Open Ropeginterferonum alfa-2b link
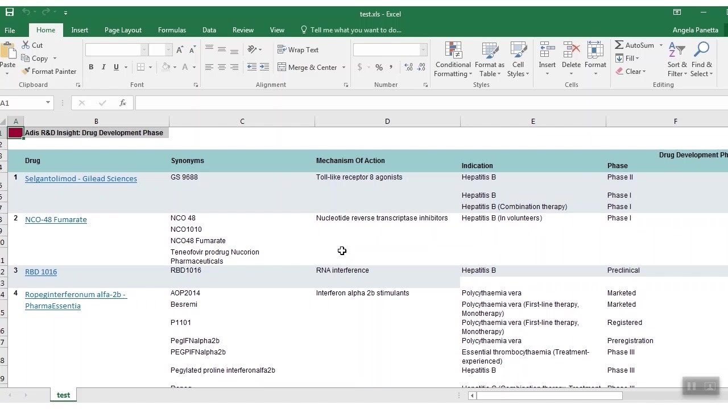This screenshot has width=728, height=409. (76, 300)
